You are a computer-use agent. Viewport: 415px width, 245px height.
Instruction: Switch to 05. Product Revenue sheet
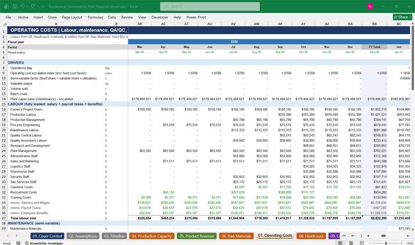coord(197,236)
